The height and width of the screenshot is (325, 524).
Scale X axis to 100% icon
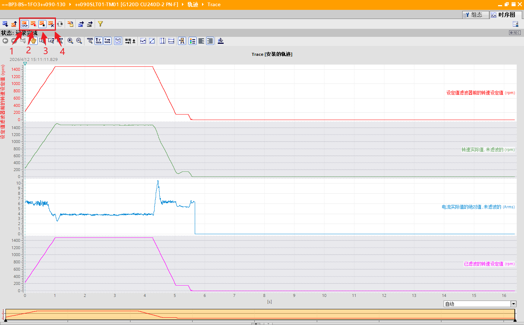(x=107, y=41)
